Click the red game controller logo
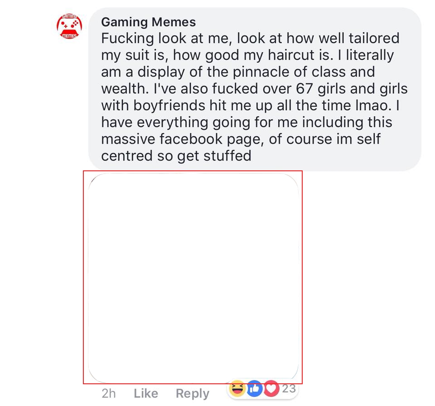435x406 pixels. coord(69,27)
